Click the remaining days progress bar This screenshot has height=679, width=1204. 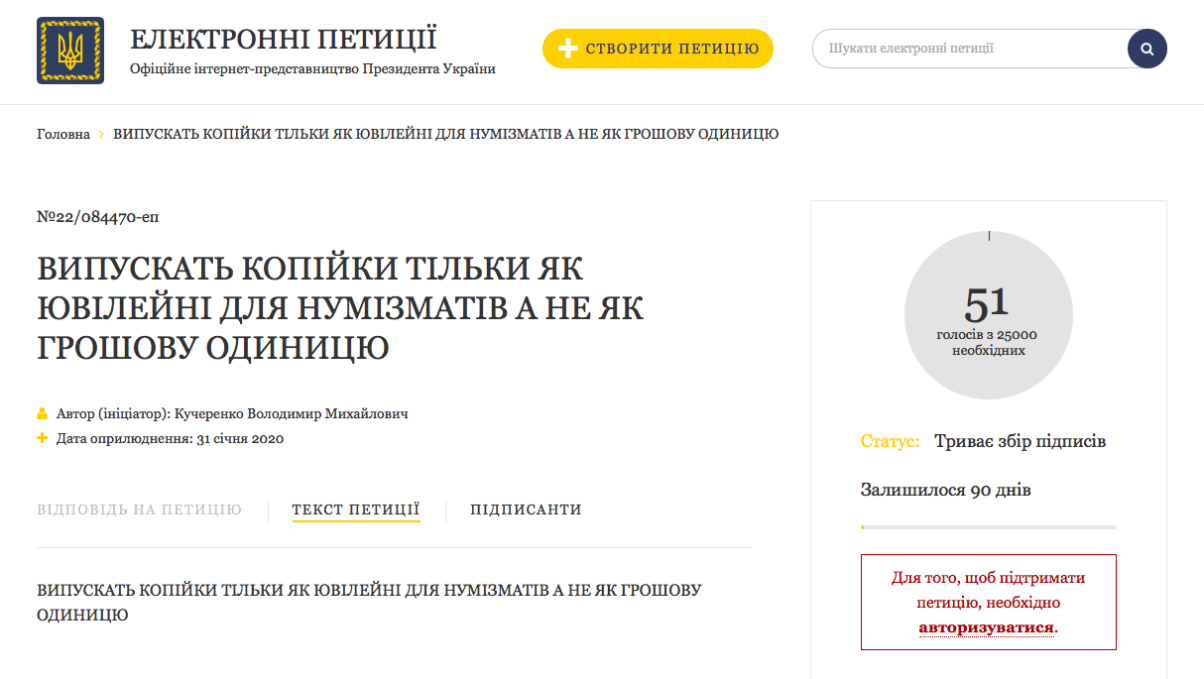click(988, 527)
